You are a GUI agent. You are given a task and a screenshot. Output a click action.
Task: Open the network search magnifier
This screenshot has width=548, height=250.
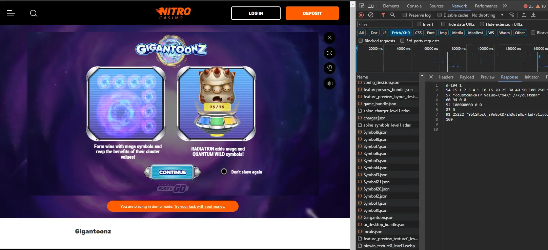coord(392,15)
